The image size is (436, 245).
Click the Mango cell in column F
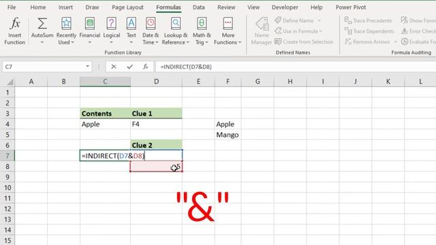point(228,135)
